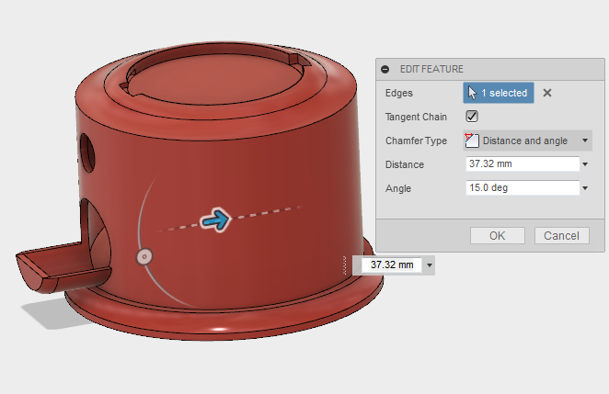The width and height of the screenshot is (609, 394).
Task: Click the EDIT FEATURE title text
Action: 431,70
